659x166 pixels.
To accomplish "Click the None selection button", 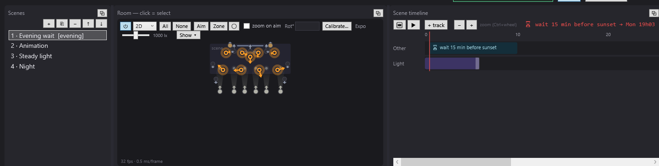I will (182, 26).
